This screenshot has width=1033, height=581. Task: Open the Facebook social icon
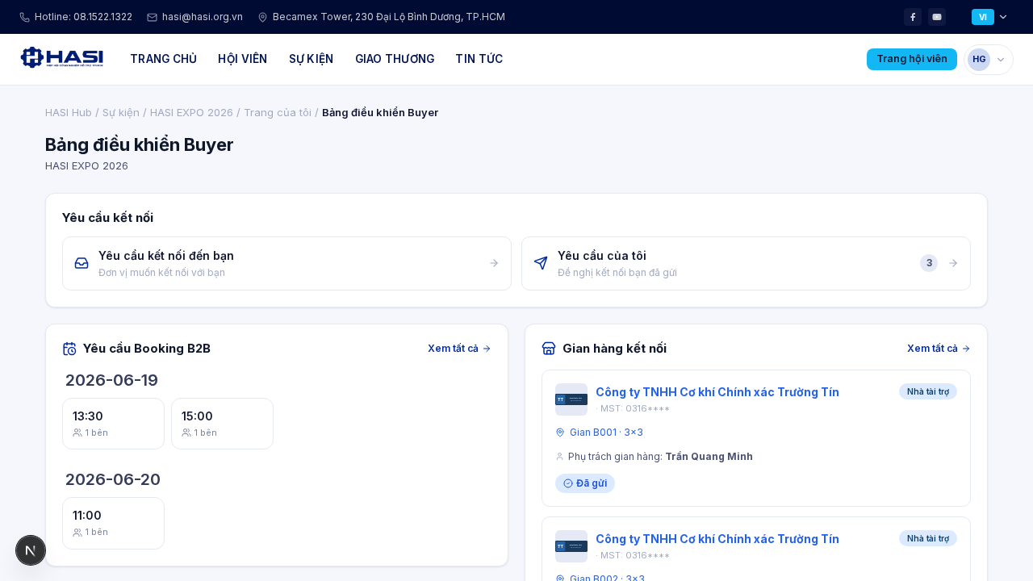(x=913, y=17)
